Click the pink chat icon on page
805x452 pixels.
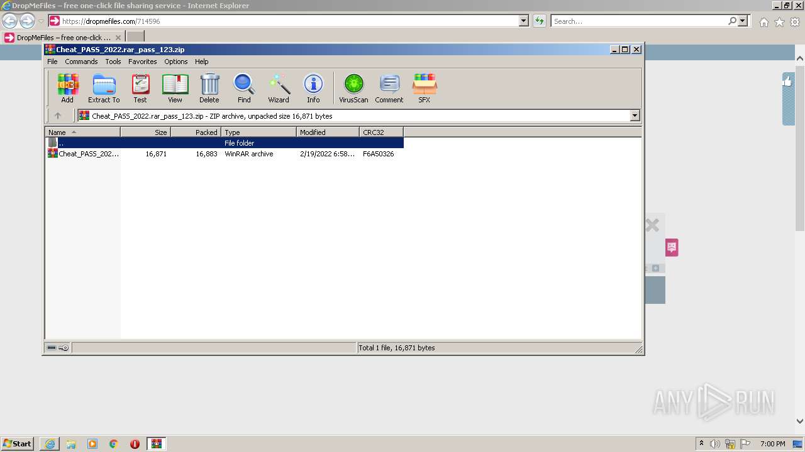[x=672, y=247]
